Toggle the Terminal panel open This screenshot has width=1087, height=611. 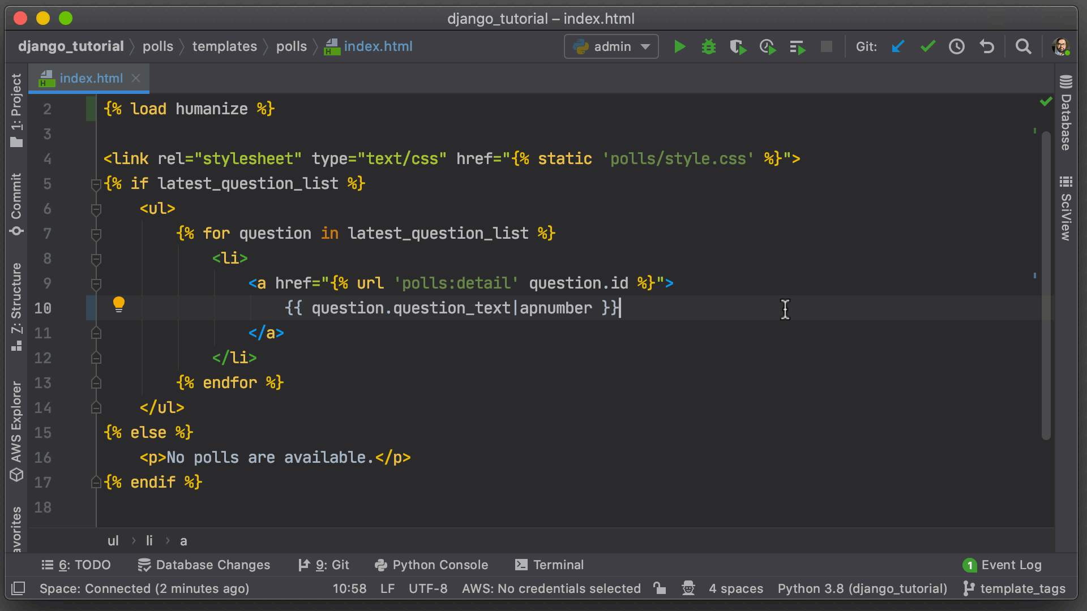[x=549, y=564]
